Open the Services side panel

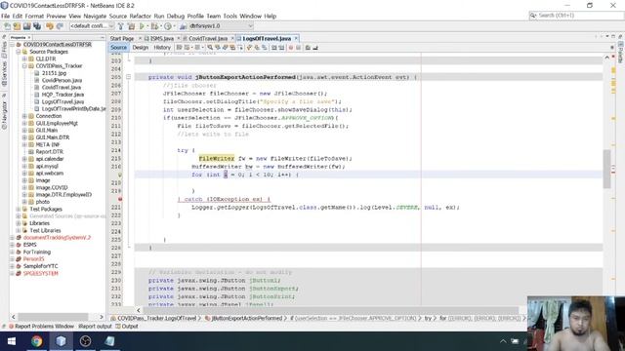click(x=4, y=74)
